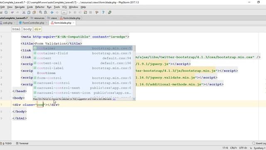Image resolution: width=266 pixels, height=150 pixels.
Task: Choose the carousel-control-next suggestion
Action: pos(83,88)
